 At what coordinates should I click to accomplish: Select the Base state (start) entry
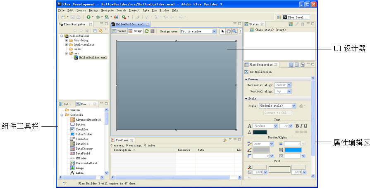(x=270, y=30)
